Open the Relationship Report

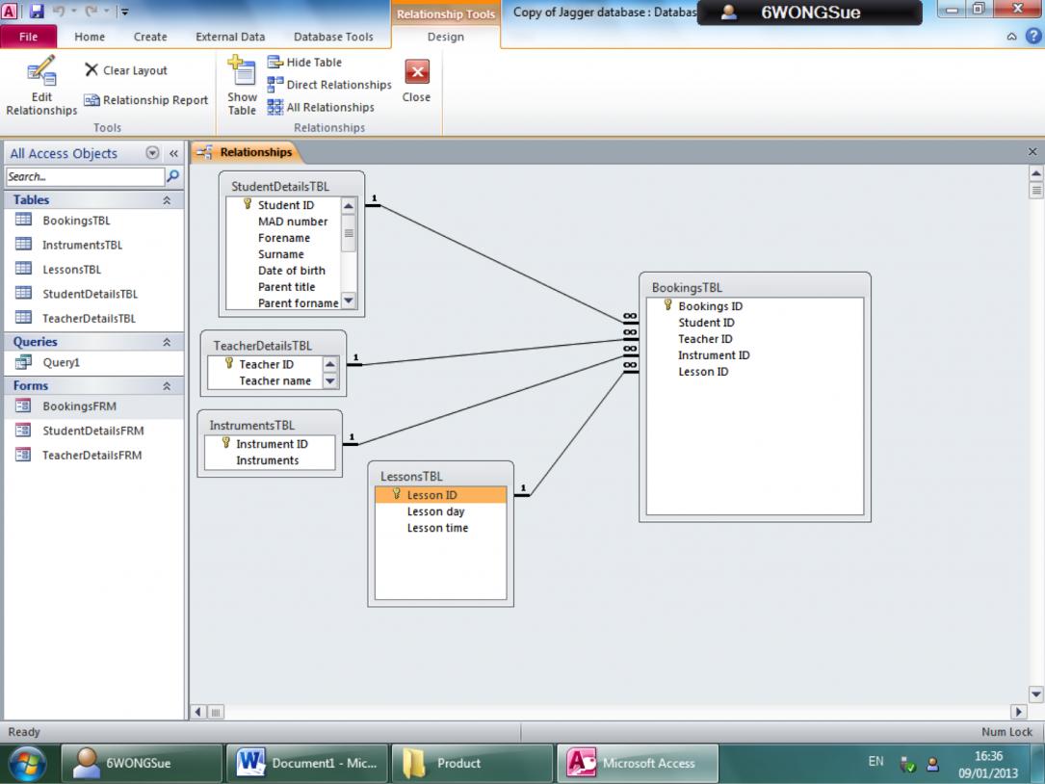point(146,100)
